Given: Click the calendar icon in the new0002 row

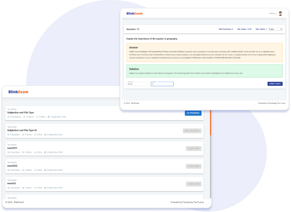Looking at the screenshot, I should click(x=45, y=170).
